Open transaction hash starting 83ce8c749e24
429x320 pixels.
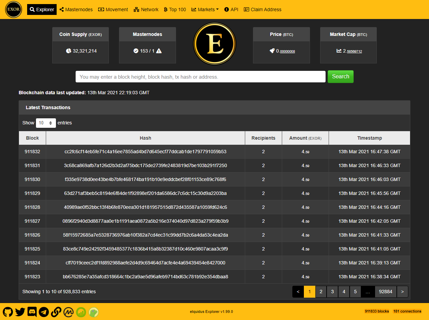click(145, 249)
